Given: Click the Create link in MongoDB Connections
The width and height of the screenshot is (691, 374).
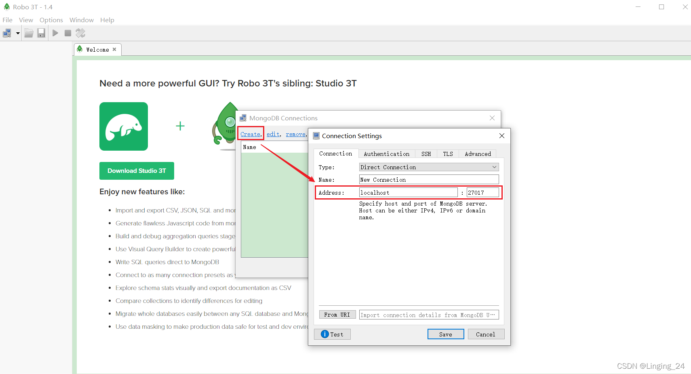Looking at the screenshot, I should coord(251,134).
